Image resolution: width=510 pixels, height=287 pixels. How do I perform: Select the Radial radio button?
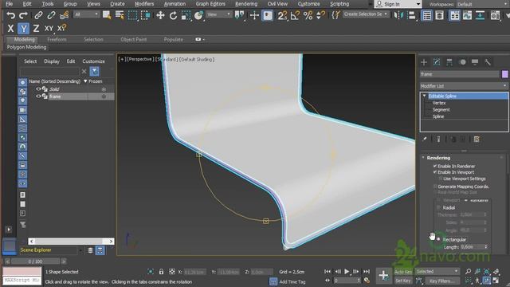438,207
